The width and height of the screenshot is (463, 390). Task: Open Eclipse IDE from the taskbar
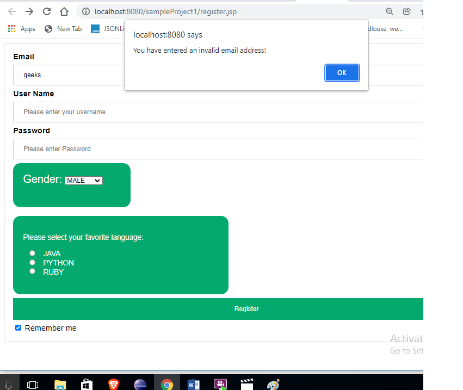tap(140, 384)
